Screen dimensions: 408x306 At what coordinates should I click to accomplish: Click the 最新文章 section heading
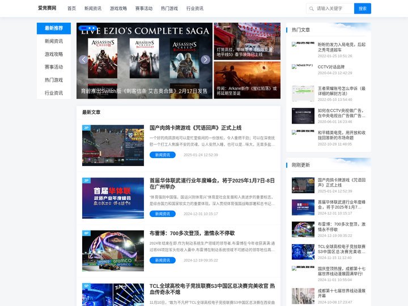point(91,112)
